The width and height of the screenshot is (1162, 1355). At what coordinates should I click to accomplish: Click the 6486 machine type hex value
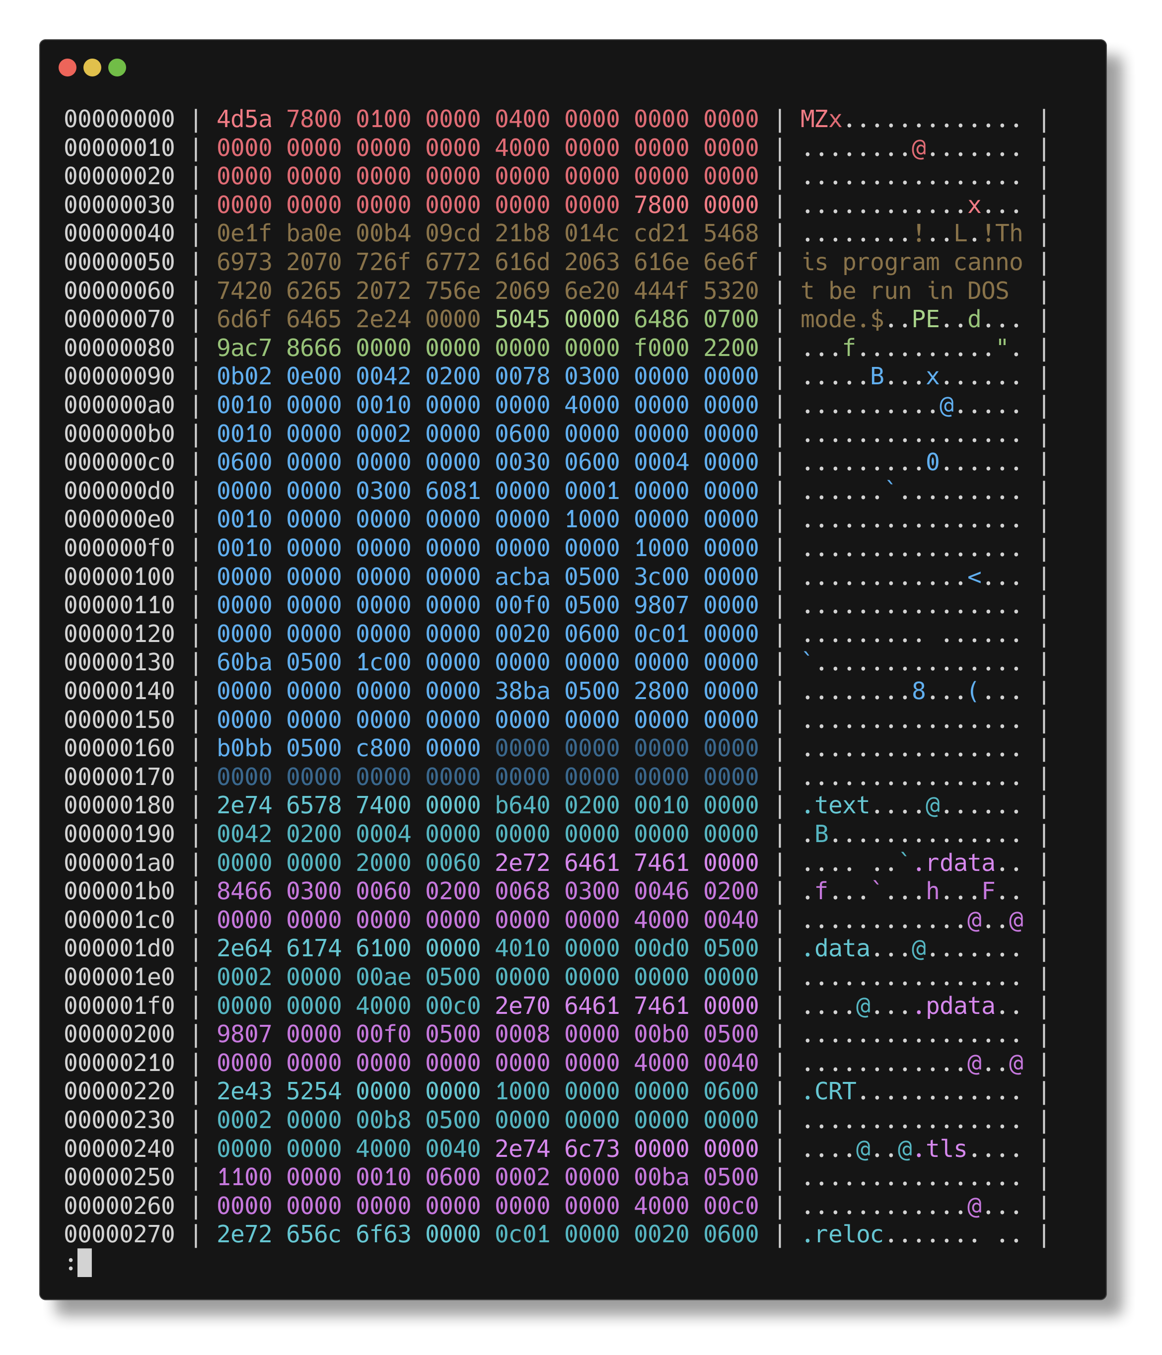click(661, 319)
